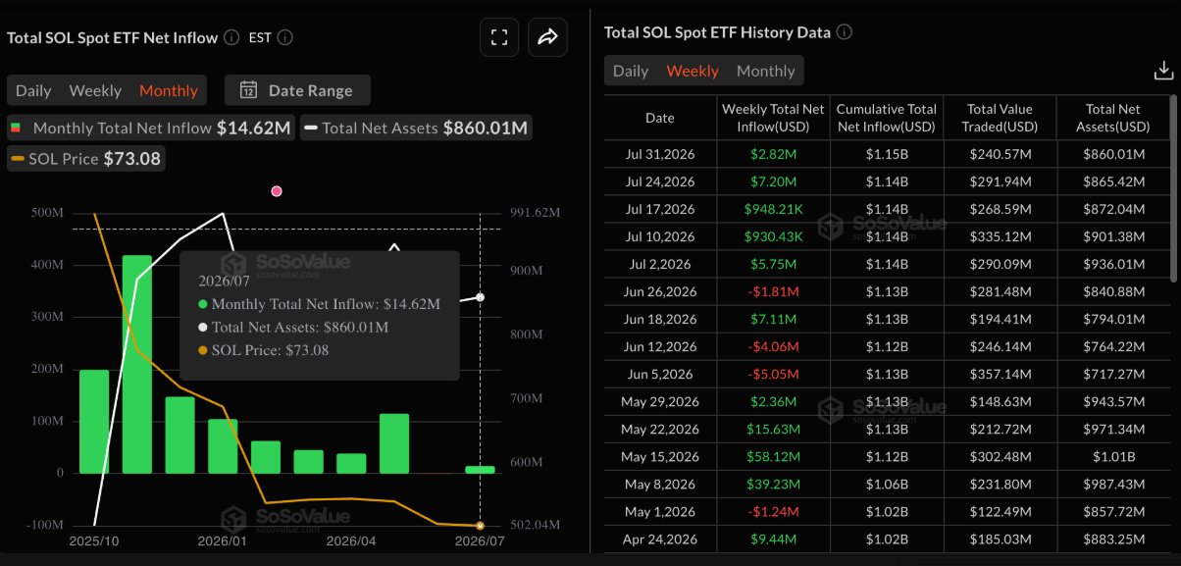Screen dimensions: 1181x566
Task: Click the 991.62M right axis label
Action: (x=536, y=213)
